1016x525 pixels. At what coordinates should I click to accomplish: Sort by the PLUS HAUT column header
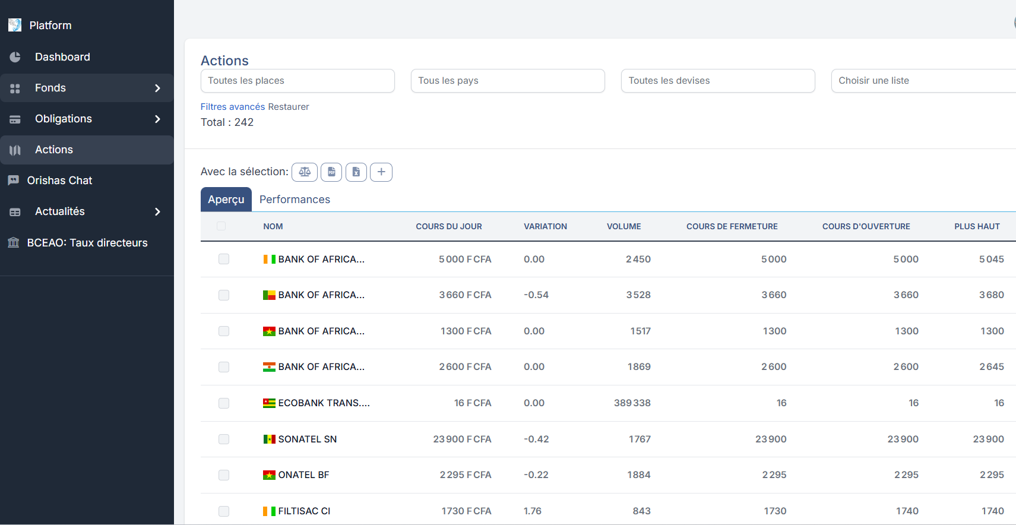coord(977,227)
